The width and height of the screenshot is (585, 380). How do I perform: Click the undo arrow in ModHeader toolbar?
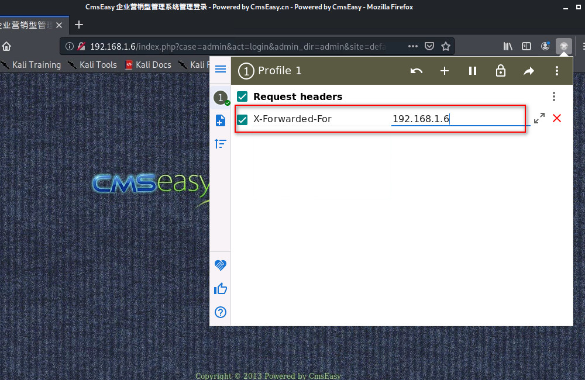[x=417, y=71]
